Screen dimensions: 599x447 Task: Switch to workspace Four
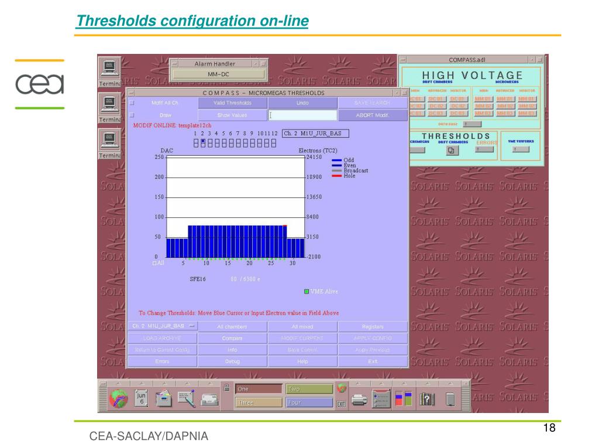pos(309,402)
